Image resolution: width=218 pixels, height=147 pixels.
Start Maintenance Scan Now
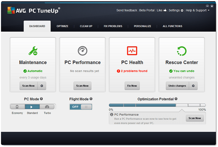[x=28, y=86]
